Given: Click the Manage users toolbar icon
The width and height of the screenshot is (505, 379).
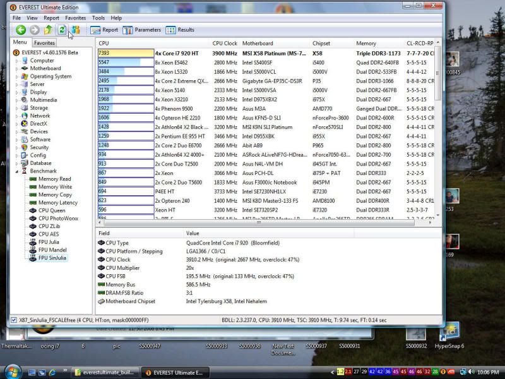Looking at the screenshot, I should point(76,30).
